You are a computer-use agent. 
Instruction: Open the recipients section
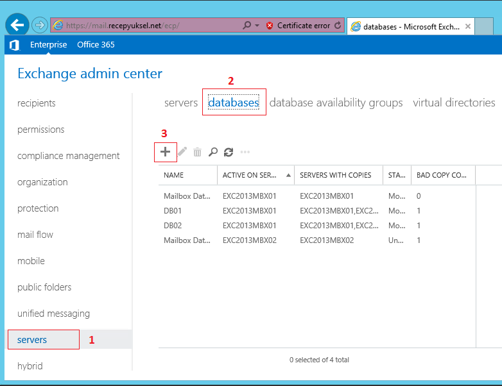[37, 103]
